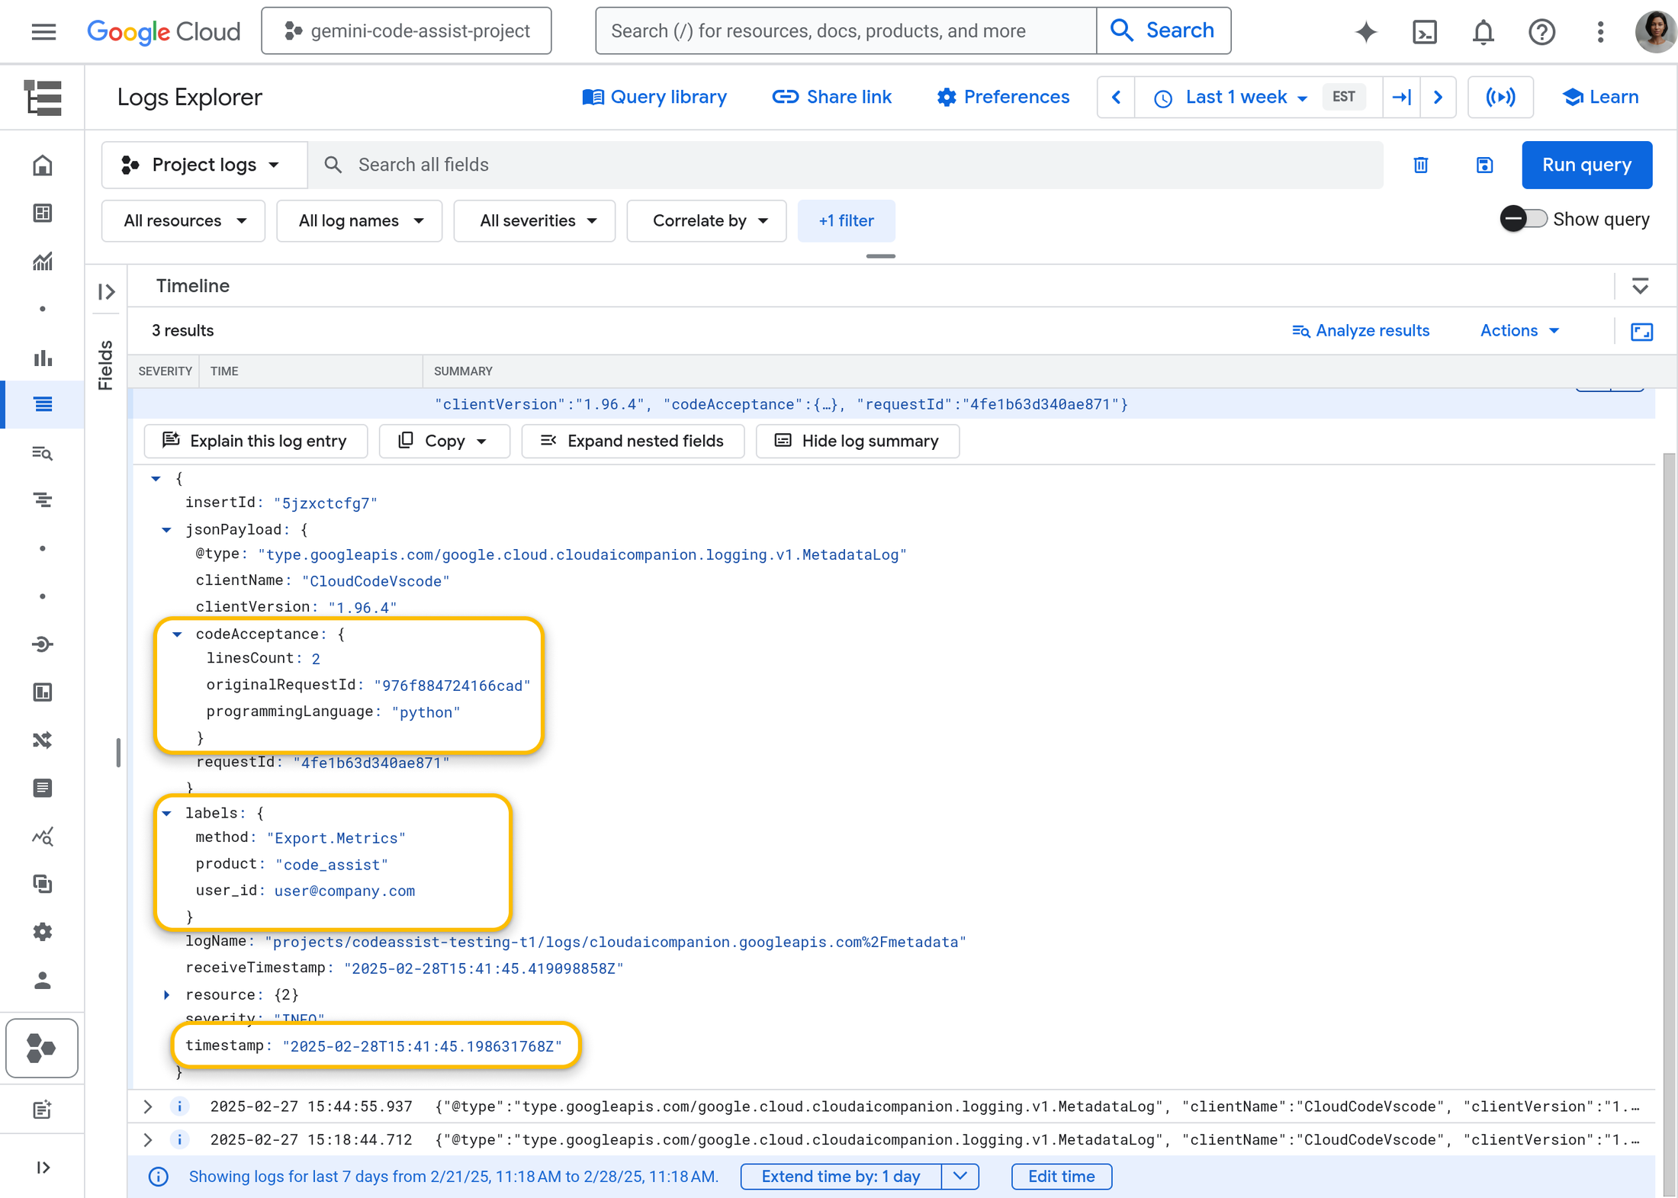Collapse the jsonPayload tree node
This screenshot has height=1198, width=1678.
166,529
